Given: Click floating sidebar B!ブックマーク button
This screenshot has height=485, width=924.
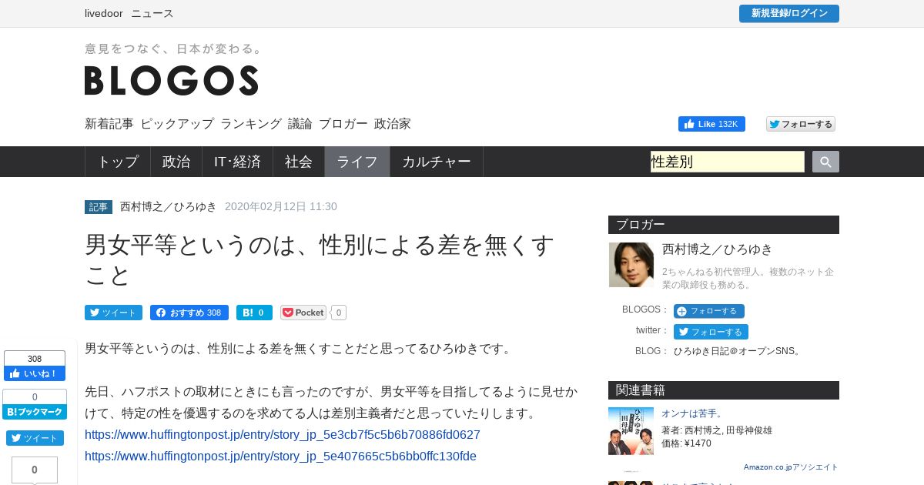Looking at the screenshot, I should (35, 412).
